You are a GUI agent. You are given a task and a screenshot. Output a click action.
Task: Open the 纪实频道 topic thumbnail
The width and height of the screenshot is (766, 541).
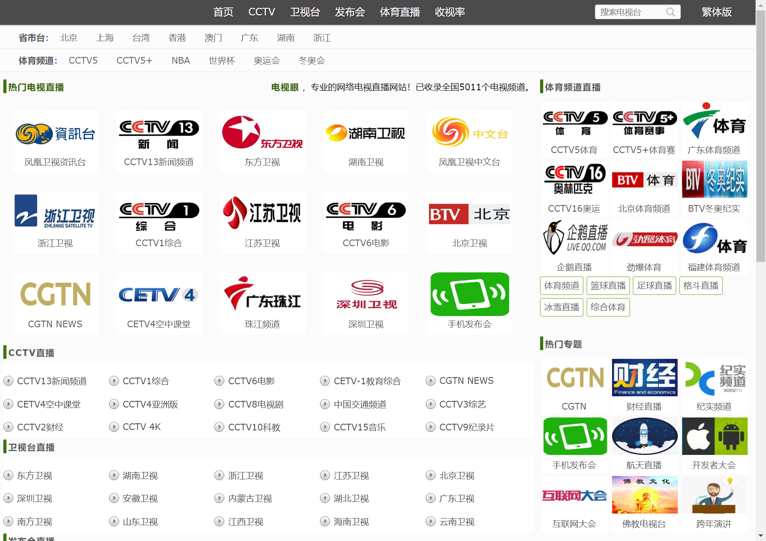pyautogui.click(x=714, y=378)
